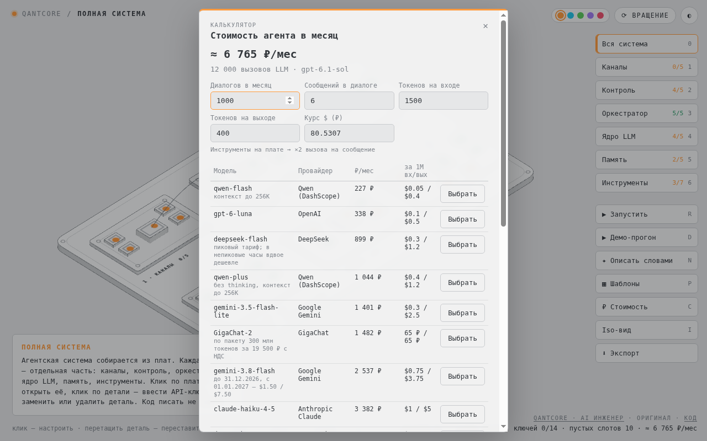
Task: Click the 338 ₽ price in the gpt-6-luna row
Action: coord(364,214)
